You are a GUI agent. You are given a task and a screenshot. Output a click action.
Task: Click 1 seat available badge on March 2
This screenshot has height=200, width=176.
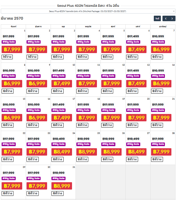pyautogui.click(x=32, y=57)
